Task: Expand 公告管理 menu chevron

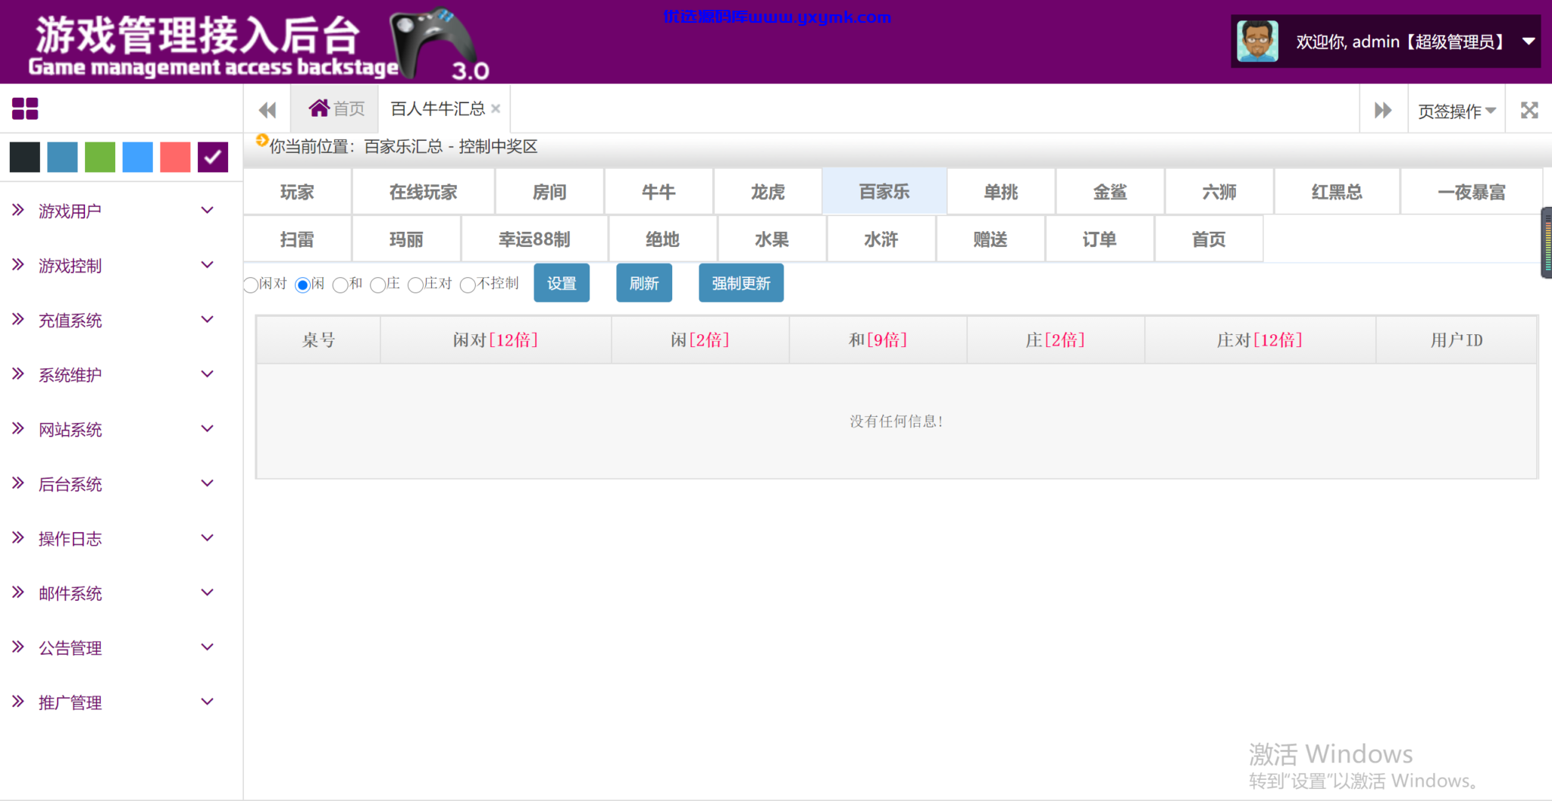Action: coord(207,646)
